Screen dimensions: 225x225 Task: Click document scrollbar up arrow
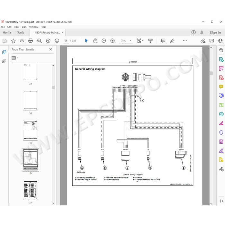pyautogui.click(x=211, y=47)
